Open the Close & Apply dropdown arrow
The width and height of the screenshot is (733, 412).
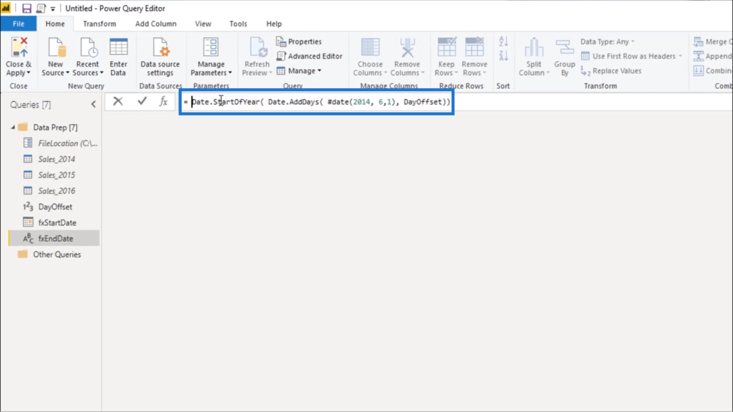pos(29,73)
